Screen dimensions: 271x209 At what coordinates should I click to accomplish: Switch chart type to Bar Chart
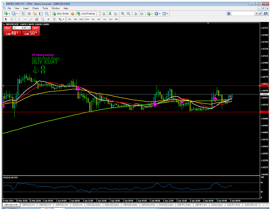pyautogui.click(x=104, y=13)
